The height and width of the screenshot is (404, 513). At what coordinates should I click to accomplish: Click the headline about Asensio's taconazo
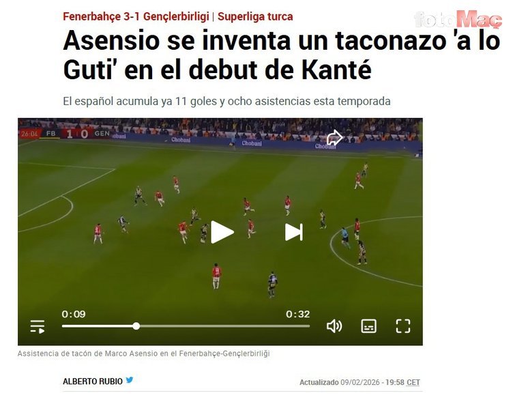point(281,55)
